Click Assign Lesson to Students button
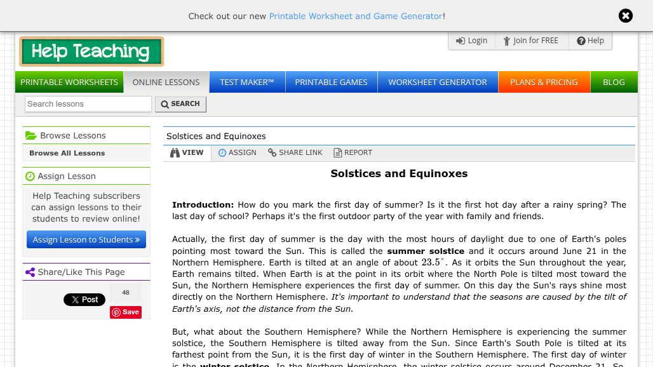The width and height of the screenshot is (653, 367). pos(86,239)
